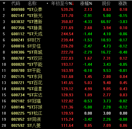Open stock code 002147
This screenshot has width=132, height=129.
pos(18,16)
